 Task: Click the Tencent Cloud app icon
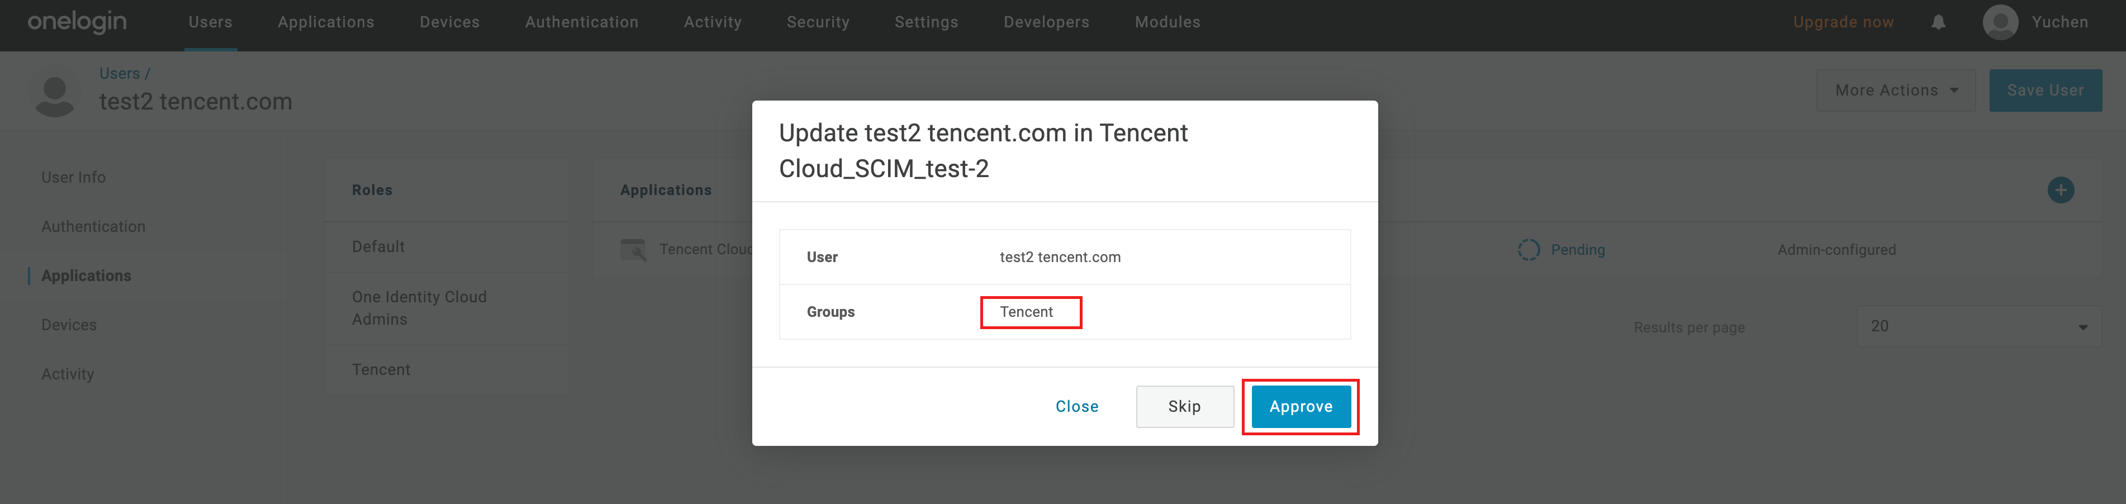[x=633, y=249]
